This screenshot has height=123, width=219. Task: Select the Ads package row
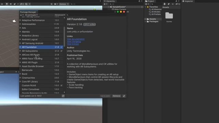tap(41, 28)
